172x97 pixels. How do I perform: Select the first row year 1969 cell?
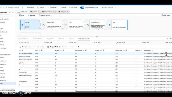[37, 53]
